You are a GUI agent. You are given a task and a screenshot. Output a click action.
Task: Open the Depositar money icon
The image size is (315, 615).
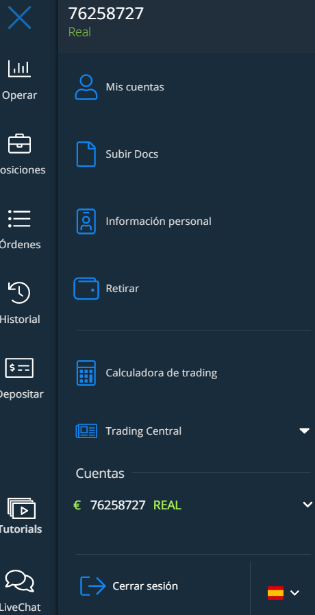tap(19, 368)
